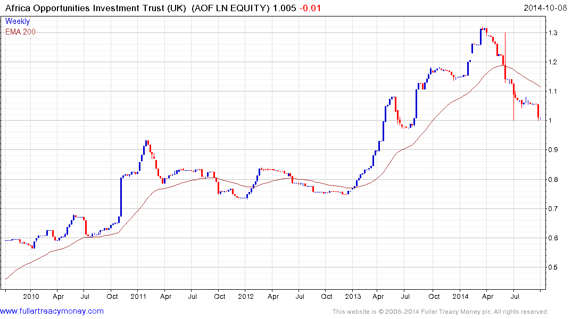
Task: Click the 1.1 price axis label
Action: tap(553, 91)
